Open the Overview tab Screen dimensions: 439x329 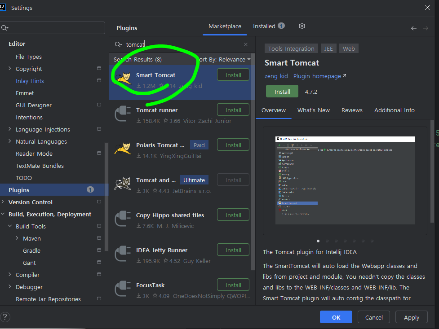point(274,110)
